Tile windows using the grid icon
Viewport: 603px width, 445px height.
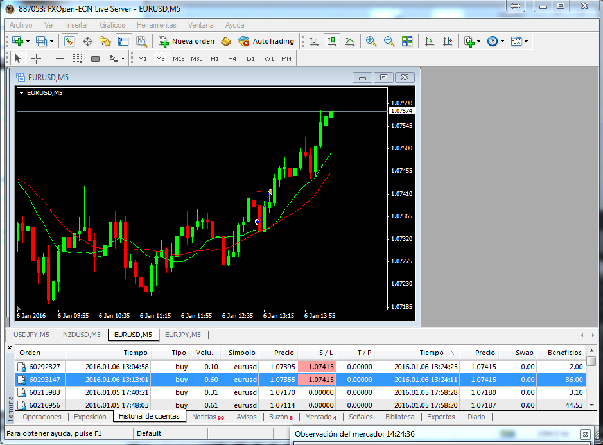(407, 41)
